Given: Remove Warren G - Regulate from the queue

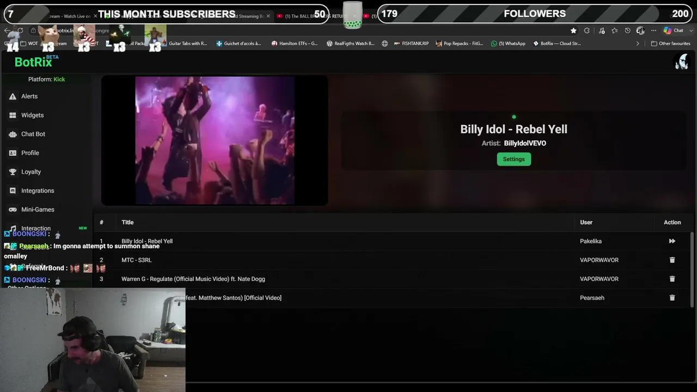Looking at the screenshot, I should point(672,279).
